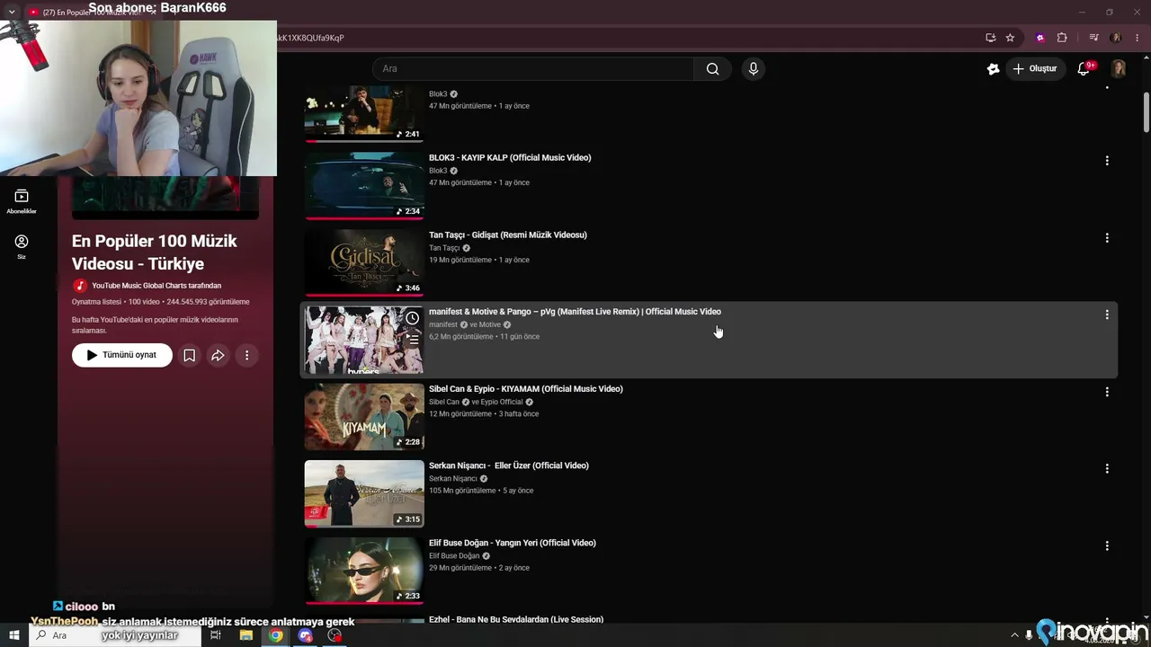Save the playlist with the bookmark icon
1151x647 pixels.
189,355
